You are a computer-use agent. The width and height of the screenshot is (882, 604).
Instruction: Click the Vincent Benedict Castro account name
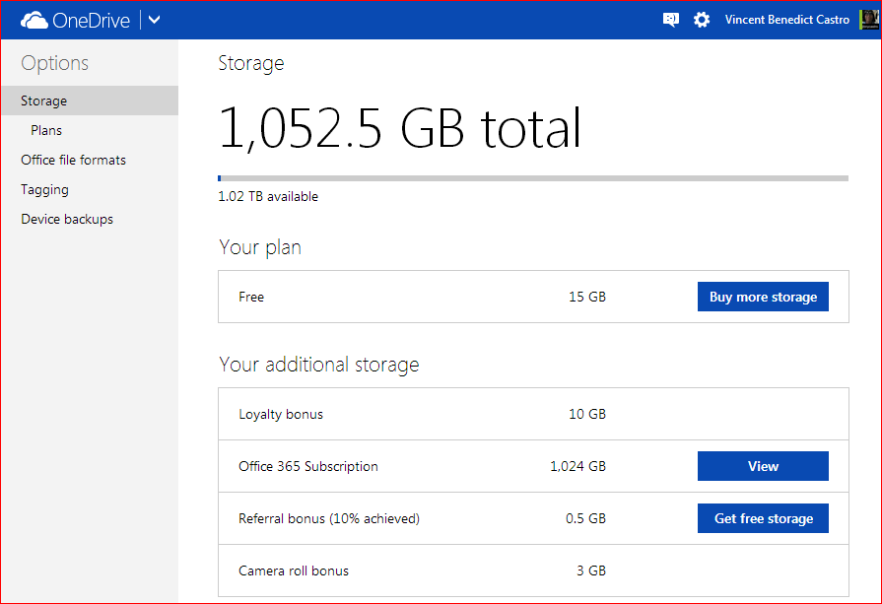coord(786,19)
